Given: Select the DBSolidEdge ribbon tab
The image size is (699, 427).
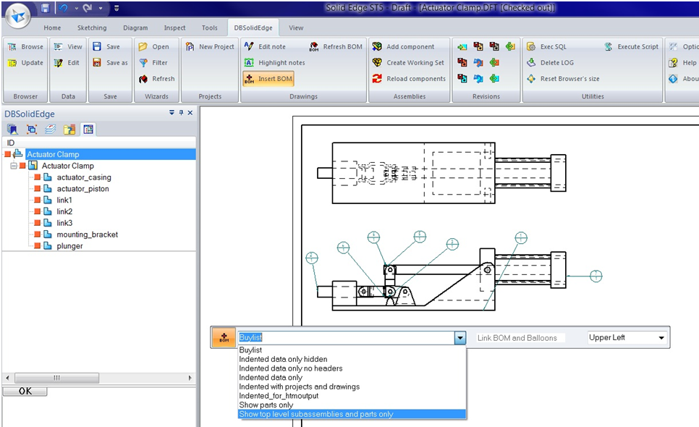Looking at the screenshot, I should [253, 28].
